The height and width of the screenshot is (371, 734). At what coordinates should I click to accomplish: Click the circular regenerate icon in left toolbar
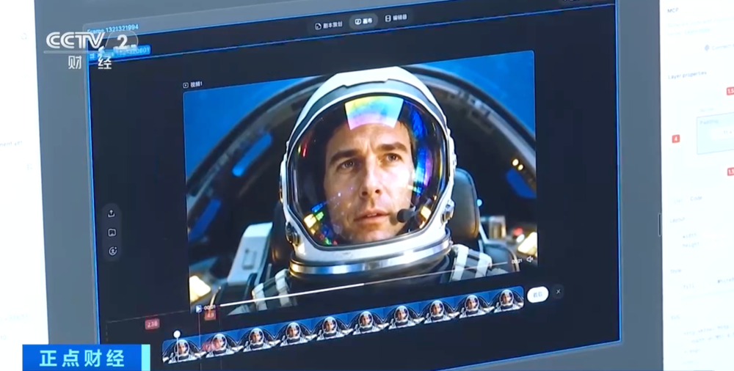coord(113,251)
